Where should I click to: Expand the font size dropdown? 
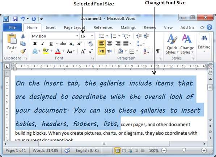[x=92, y=36]
